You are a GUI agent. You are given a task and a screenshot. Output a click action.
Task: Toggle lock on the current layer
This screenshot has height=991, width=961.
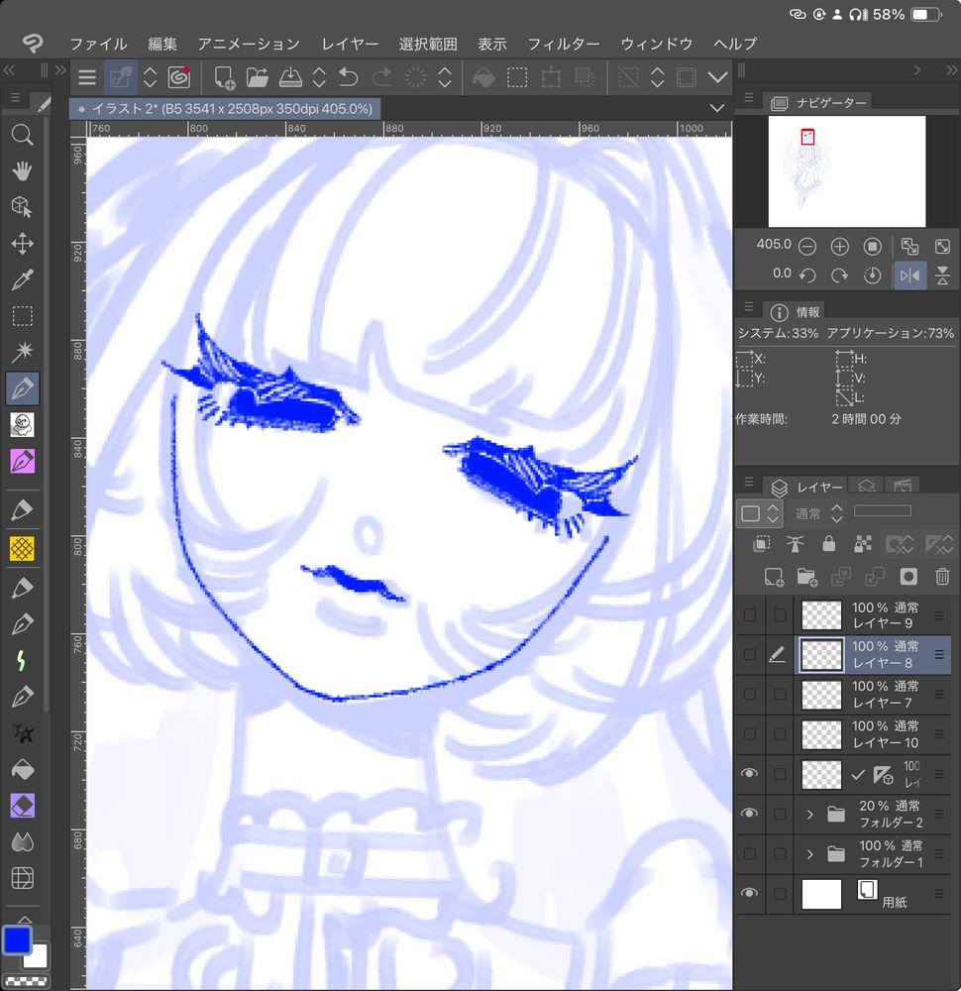(828, 543)
